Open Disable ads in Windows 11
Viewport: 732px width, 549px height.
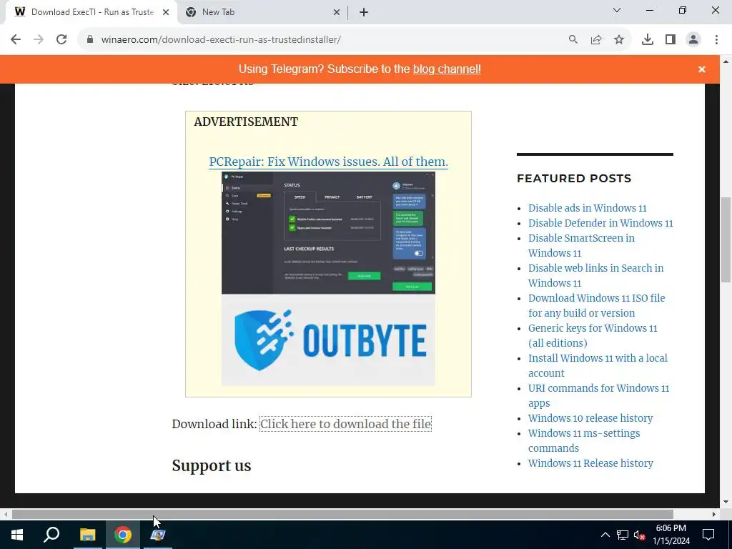(588, 208)
